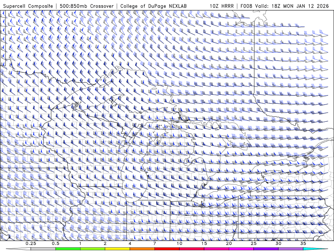Viewport: 334px width, 251px height.
Task: Select the red color bar segment
Action: (x=167, y=249)
